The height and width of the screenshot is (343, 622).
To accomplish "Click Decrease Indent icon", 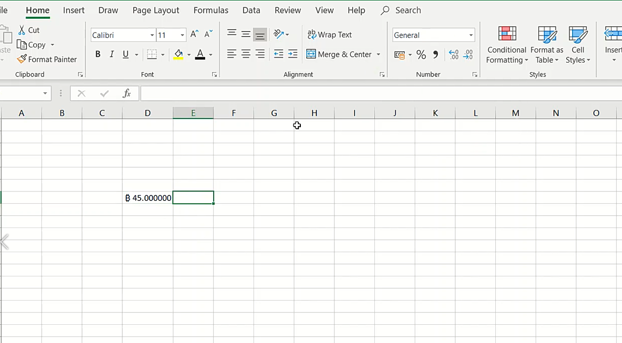I will pyautogui.click(x=279, y=54).
